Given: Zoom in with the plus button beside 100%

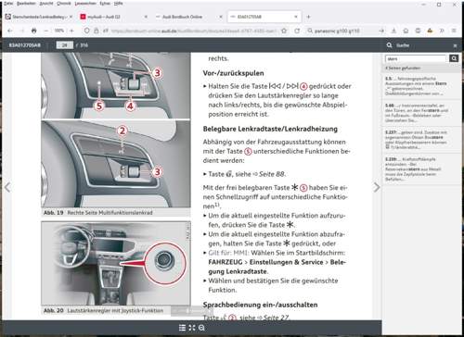Looking at the screenshot, I should [x=71, y=31].
